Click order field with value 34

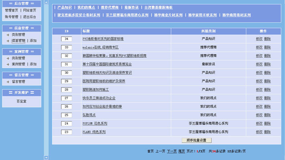tap(66, 39)
